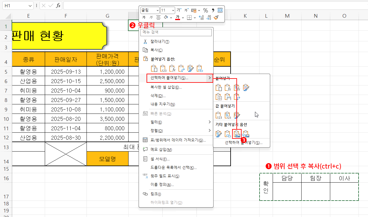Toggle merge cells on the mini toolbar
This screenshot has height=217, width=368.
pyautogui.click(x=220, y=10)
